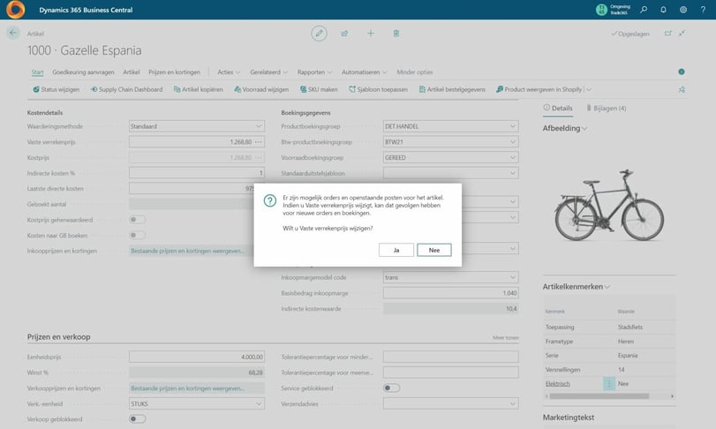The image size is (716, 429).
Task: Click the trash delete icon
Action: (x=396, y=34)
